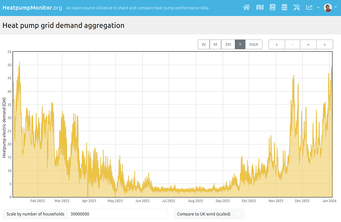
Task: Select the M month time range
Action: [215, 44]
